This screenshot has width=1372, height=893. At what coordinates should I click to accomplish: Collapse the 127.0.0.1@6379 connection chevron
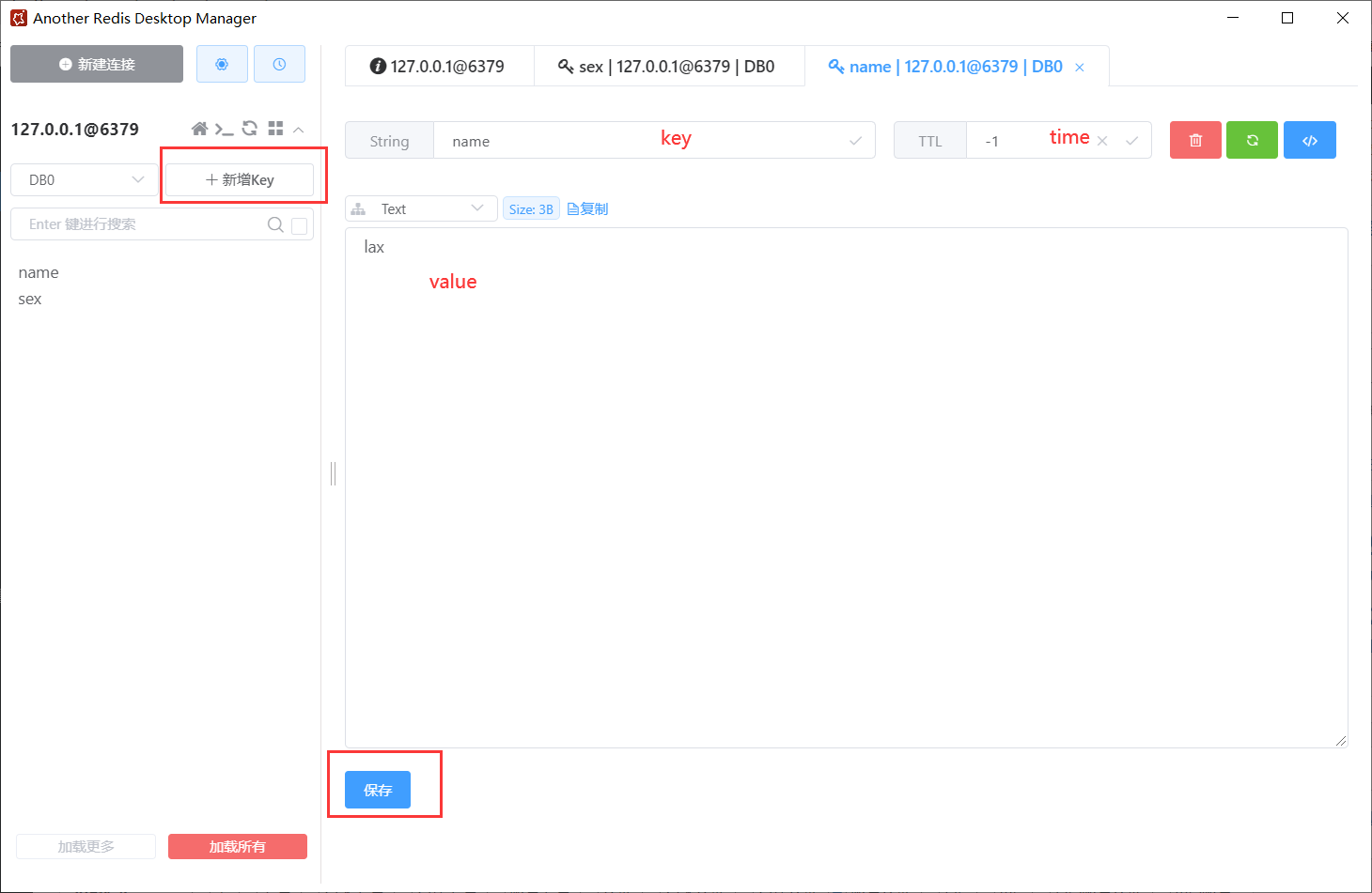[299, 130]
